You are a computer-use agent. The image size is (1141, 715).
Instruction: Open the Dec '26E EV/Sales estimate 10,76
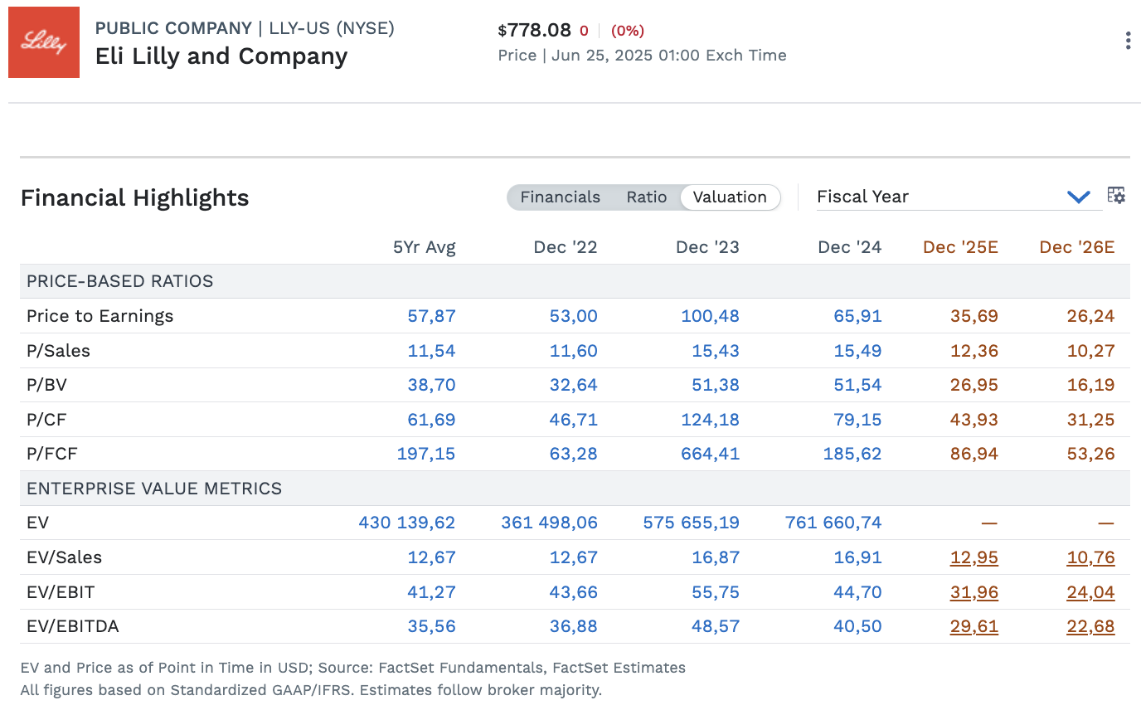(1090, 557)
